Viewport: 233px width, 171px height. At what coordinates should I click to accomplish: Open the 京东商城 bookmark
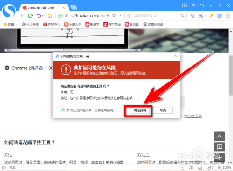[x=112, y=24]
